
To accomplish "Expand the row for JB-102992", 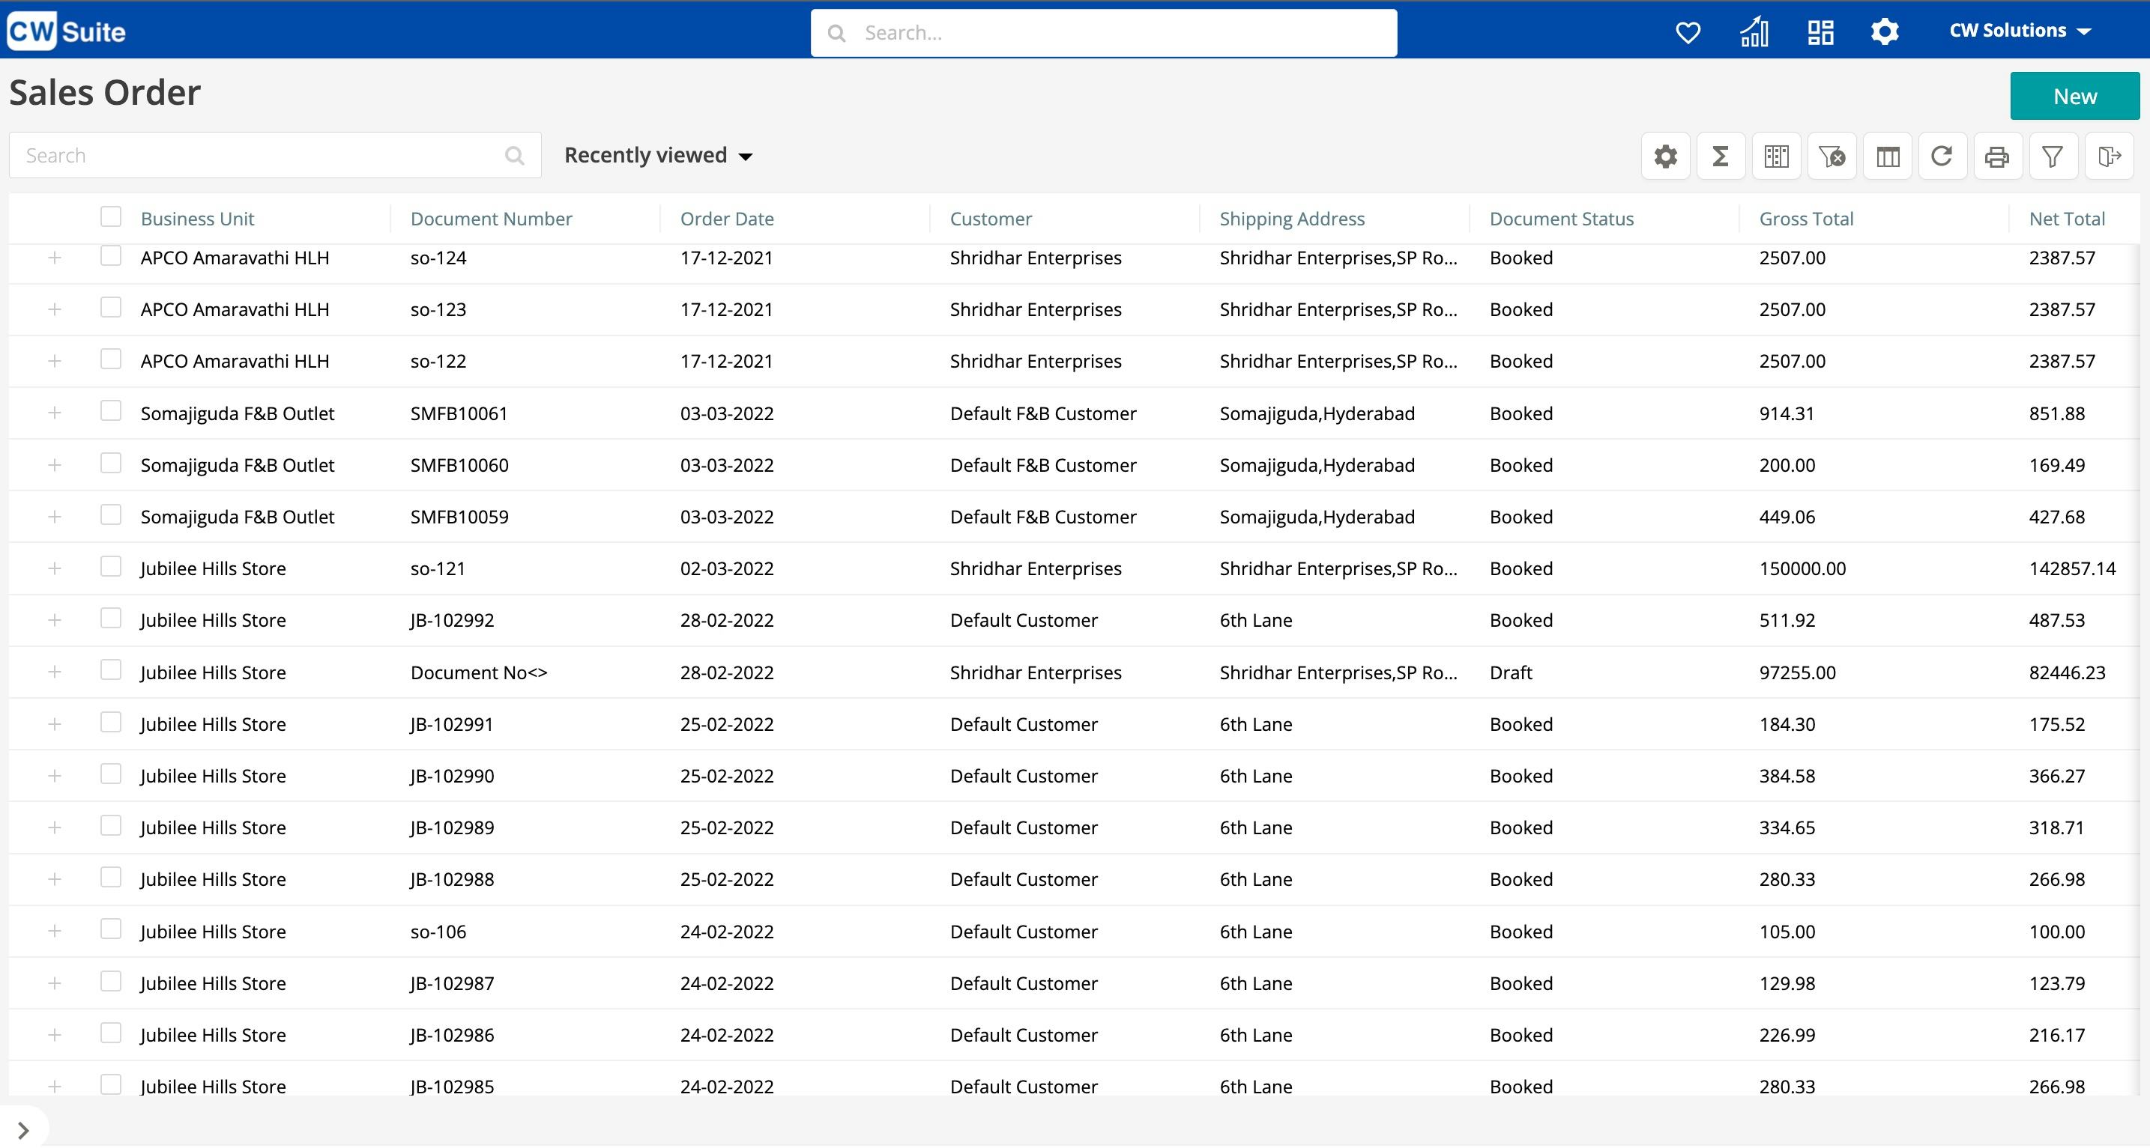I will click(x=55, y=620).
